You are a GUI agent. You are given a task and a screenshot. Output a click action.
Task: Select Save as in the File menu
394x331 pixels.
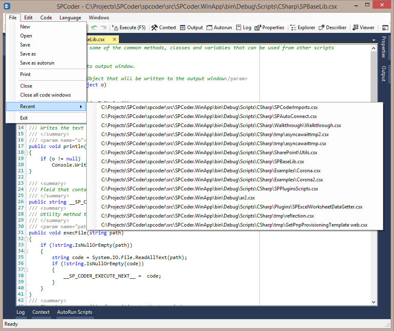pos(46,54)
